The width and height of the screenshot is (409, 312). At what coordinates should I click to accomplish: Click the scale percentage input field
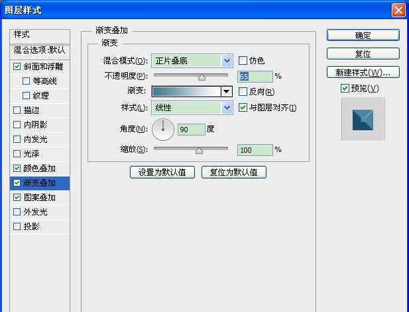tap(255, 150)
